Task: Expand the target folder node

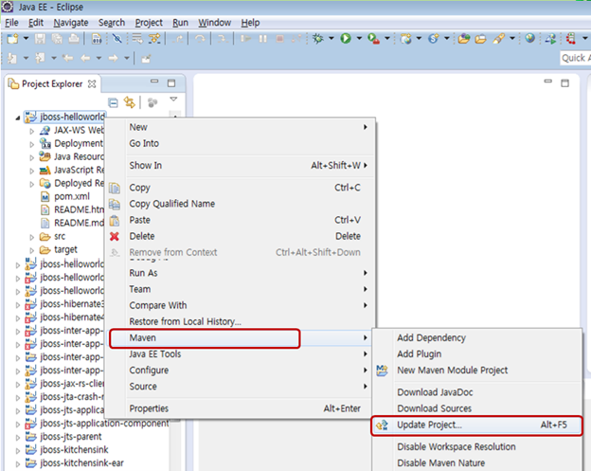Action: pos(32,249)
